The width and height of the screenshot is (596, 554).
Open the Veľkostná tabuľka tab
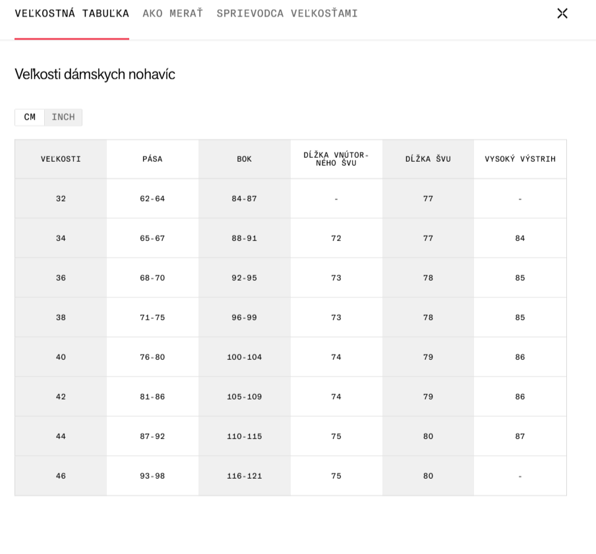tap(72, 14)
